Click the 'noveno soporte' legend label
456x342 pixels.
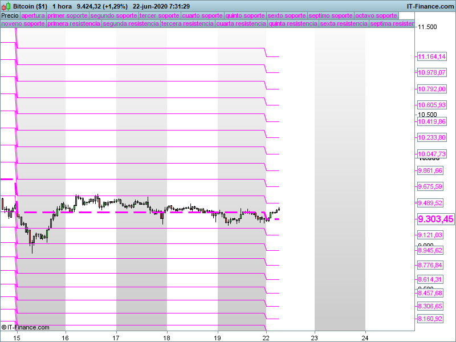[23, 24]
